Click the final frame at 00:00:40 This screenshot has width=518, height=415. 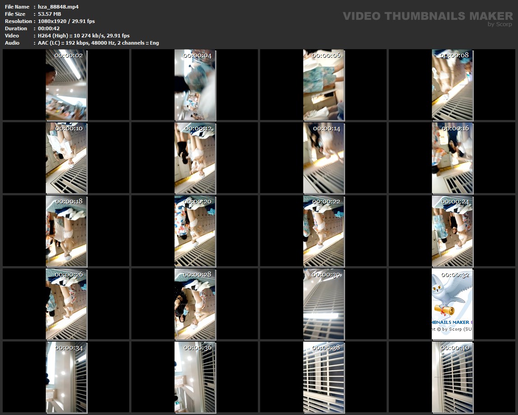tap(452, 377)
